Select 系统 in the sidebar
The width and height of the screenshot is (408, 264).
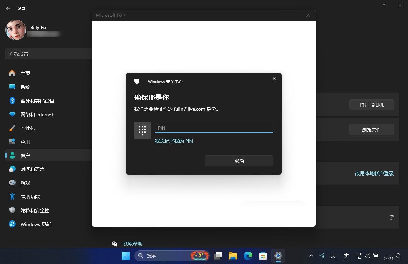pyautogui.click(x=25, y=87)
